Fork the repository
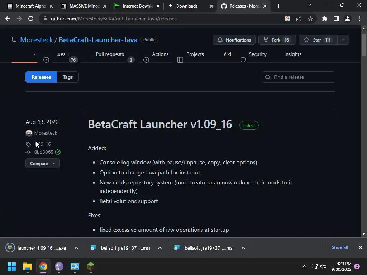This screenshot has height=275, width=367. coord(277,40)
